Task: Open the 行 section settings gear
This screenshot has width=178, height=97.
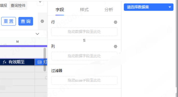Action: tap(115, 22)
